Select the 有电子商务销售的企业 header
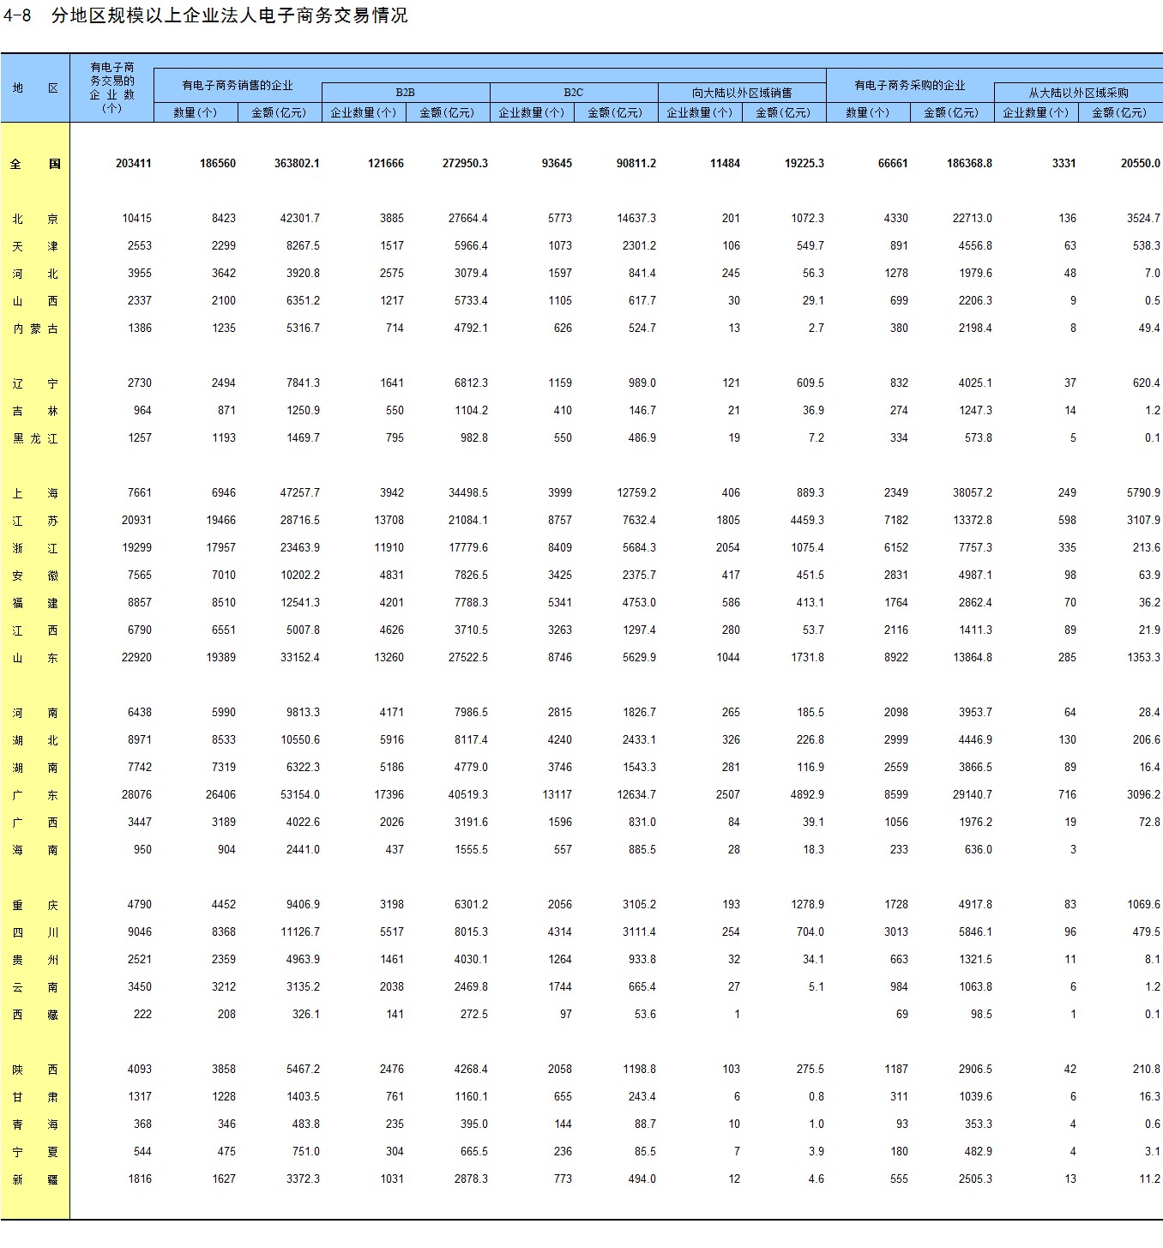The image size is (1163, 1248). pos(238,86)
